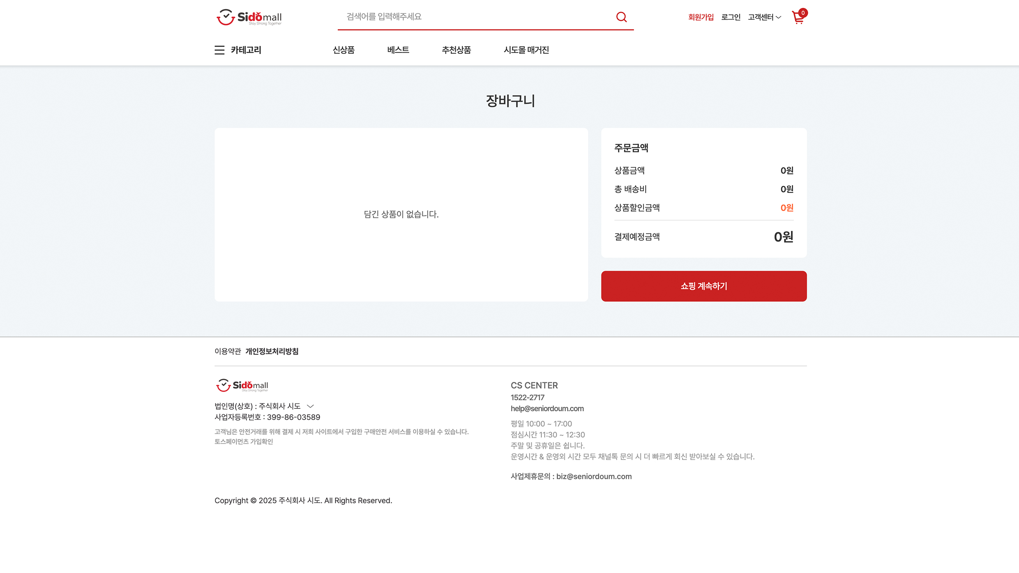Click 상품할인금액 label
Screen dimensions: 1019x573
point(637,208)
